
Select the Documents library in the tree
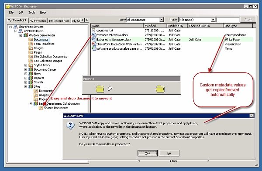pyautogui.click(x=41, y=39)
